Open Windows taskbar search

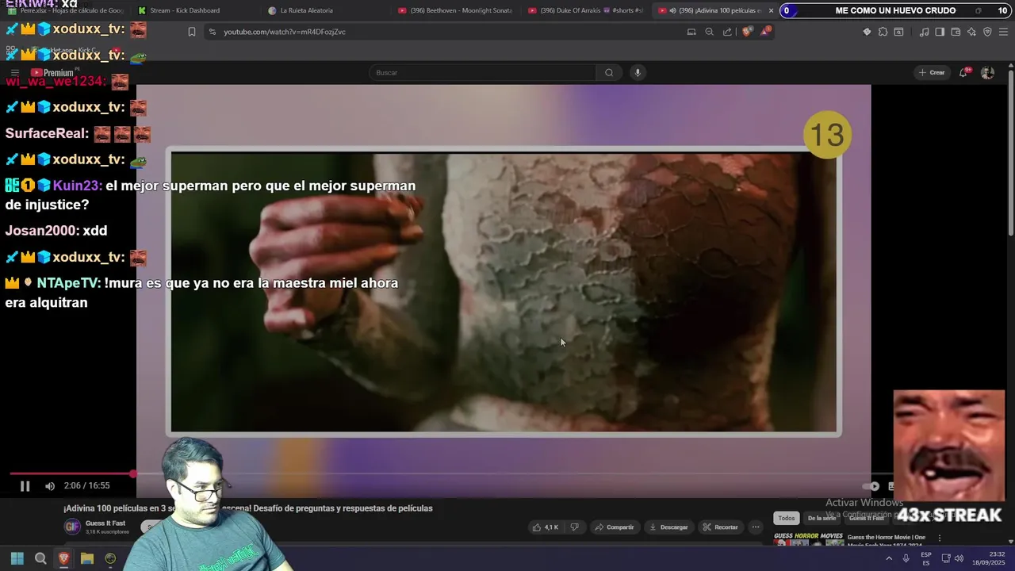[40, 558]
